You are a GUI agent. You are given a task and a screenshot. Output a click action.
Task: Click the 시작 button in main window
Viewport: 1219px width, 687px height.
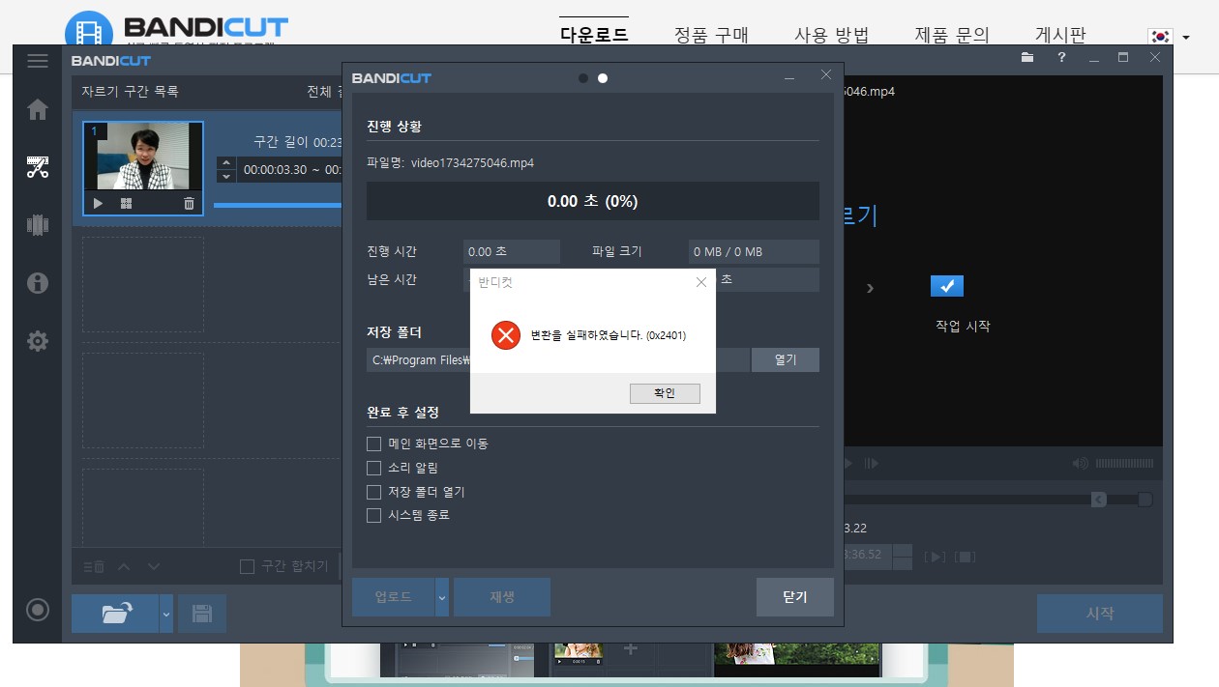coord(1100,614)
